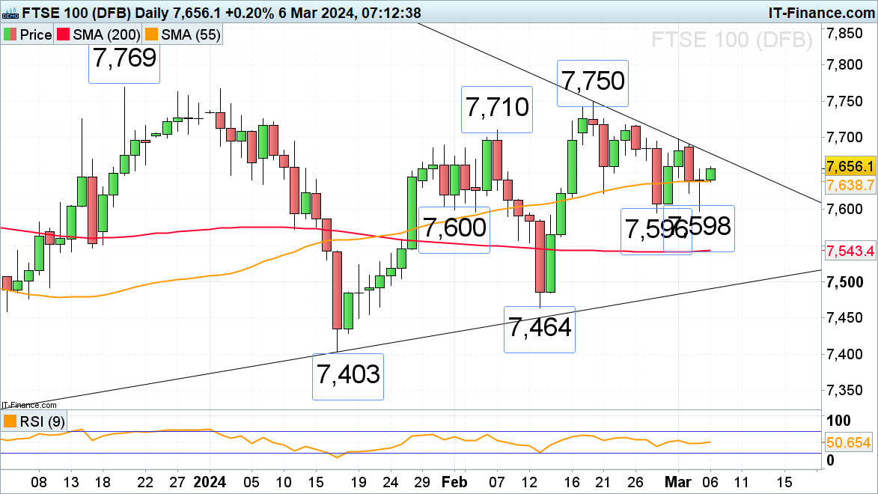Image resolution: width=878 pixels, height=494 pixels.
Task: Click the 7,769 price annotation box
Action: pyautogui.click(x=124, y=59)
